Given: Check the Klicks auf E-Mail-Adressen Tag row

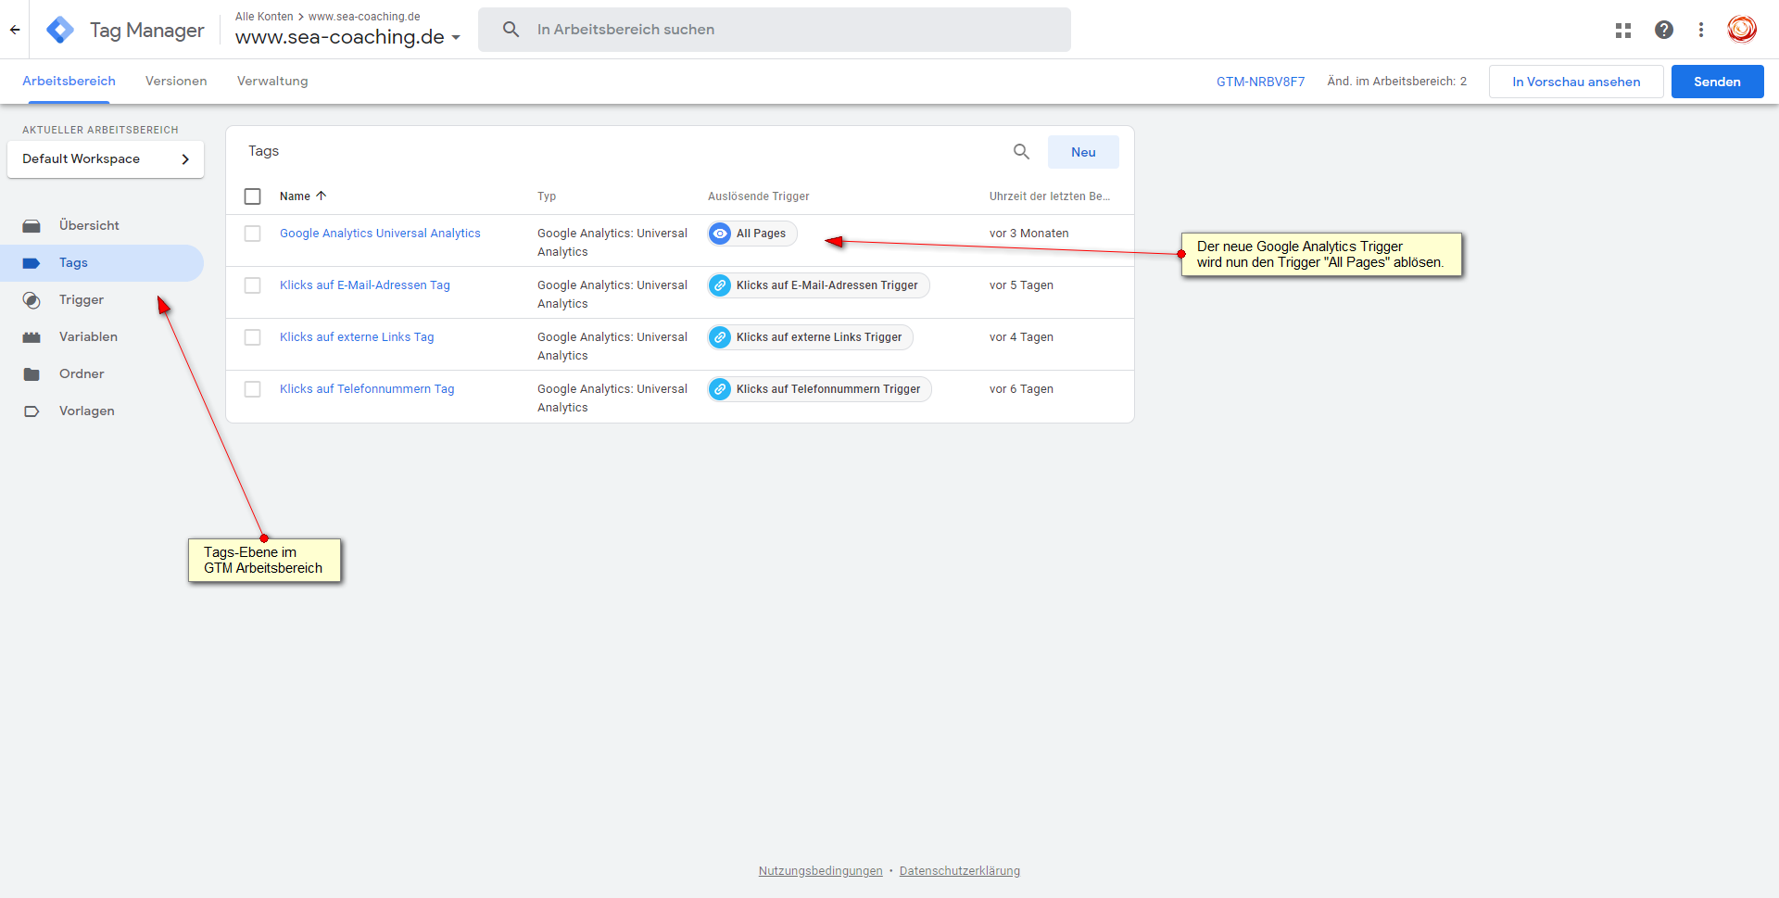Looking at the screenshot, I should [252, 285].
